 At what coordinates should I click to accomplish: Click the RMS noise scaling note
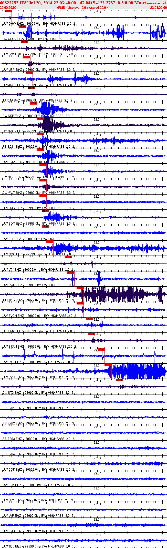point(83,8)
